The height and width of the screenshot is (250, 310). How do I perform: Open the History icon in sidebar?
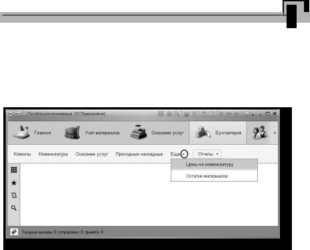click(14, 195)
